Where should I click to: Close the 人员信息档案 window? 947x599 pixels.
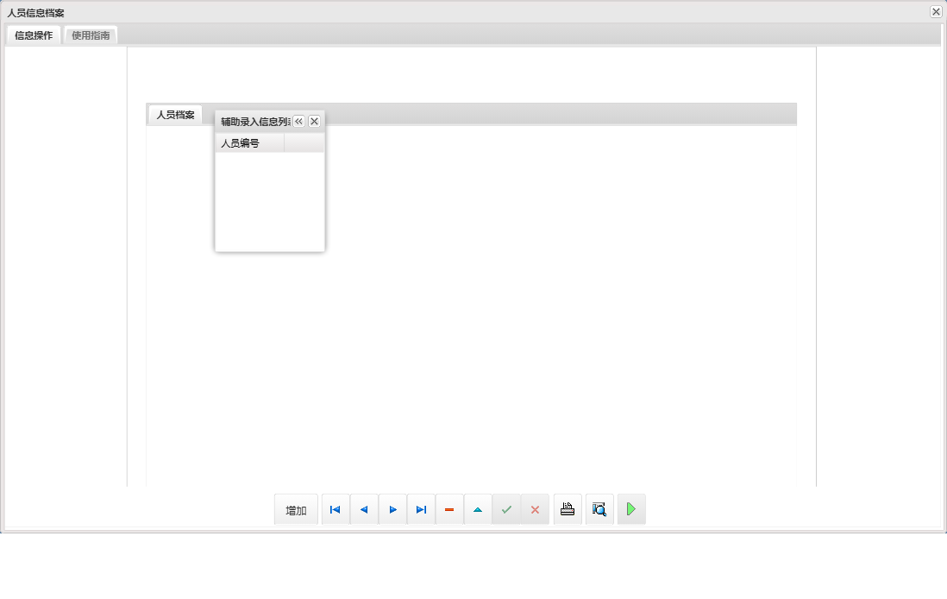point(936,11)
